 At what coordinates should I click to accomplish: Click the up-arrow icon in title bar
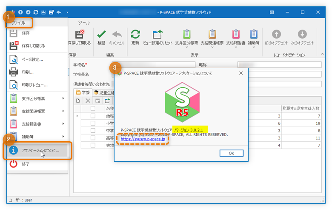pyautogui.click(x=20, y=12)
